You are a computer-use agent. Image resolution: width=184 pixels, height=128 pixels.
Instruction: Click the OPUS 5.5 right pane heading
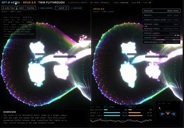click(x=99, y=9)
